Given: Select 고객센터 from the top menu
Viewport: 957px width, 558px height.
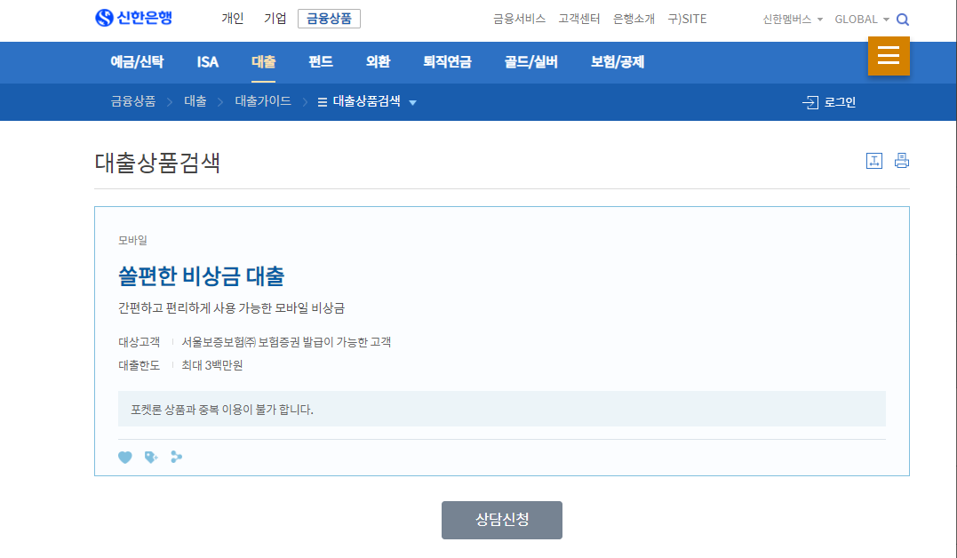Looking at the screenshot, I should point(578,18).
